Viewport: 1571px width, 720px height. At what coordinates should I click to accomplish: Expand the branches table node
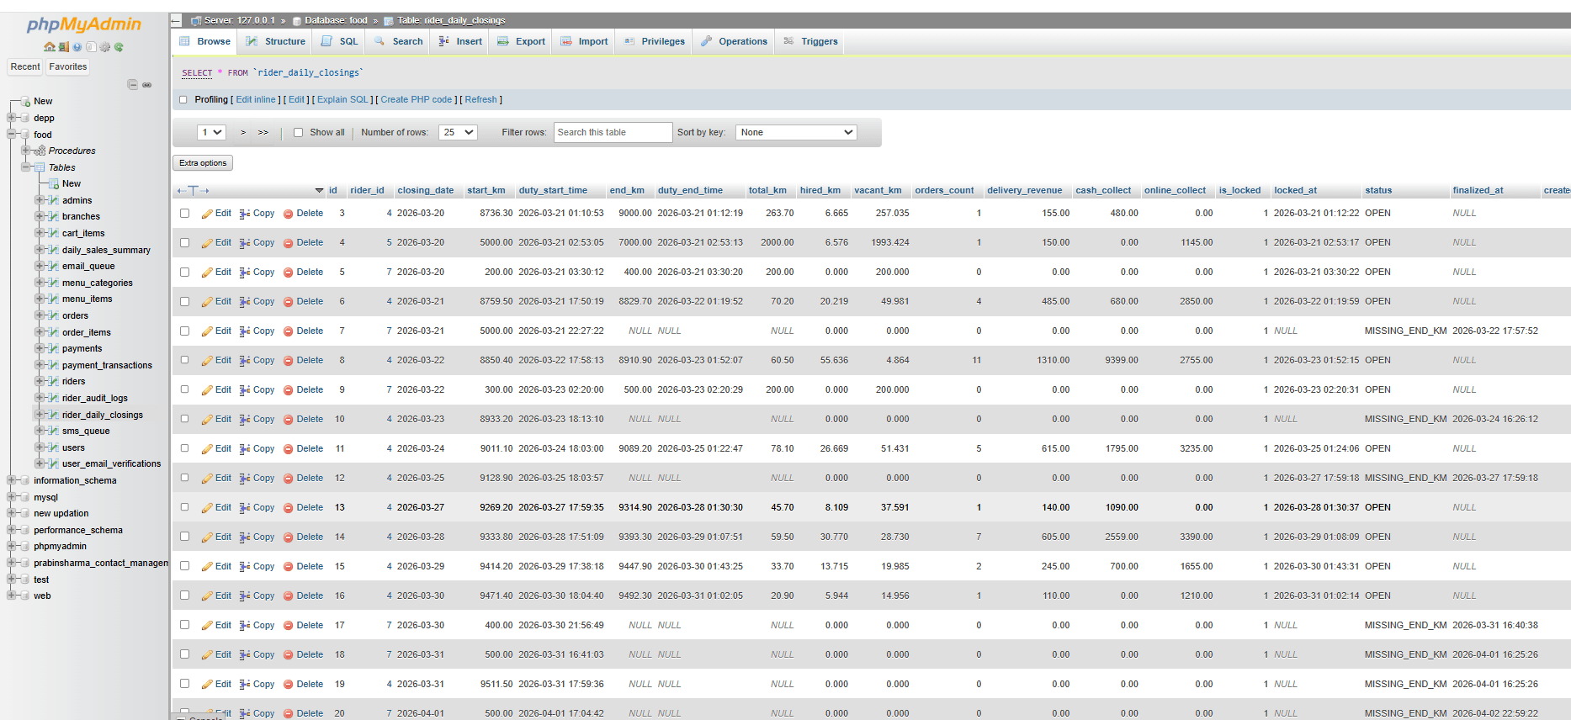click(x=39, y=217)
